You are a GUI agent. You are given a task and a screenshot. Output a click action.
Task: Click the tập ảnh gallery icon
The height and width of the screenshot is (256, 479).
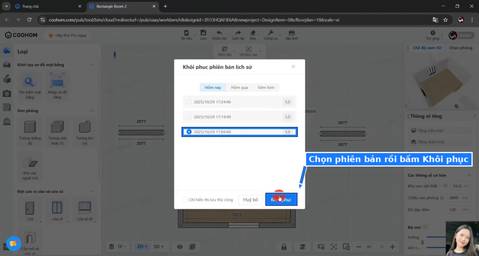click(x=292, y=33)
